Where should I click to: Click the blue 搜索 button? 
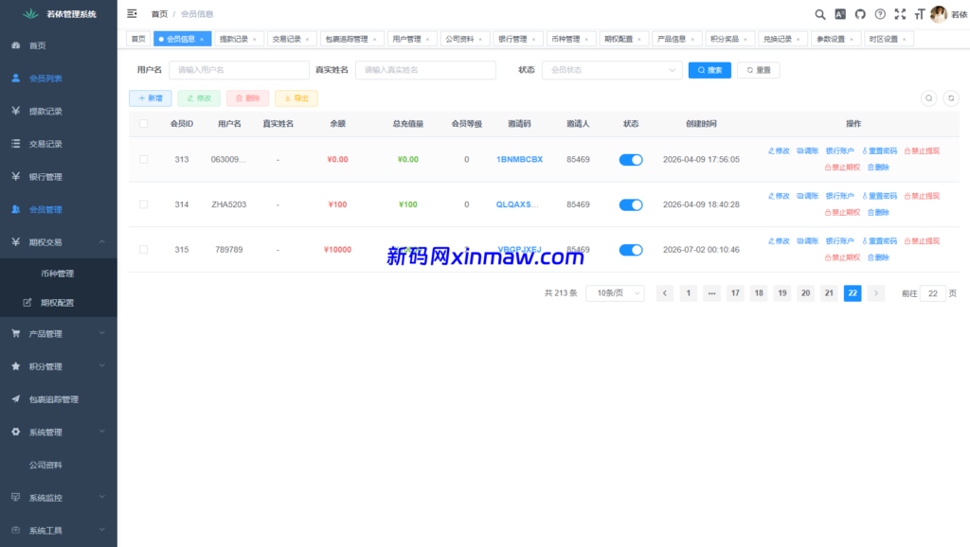[710, 70]
